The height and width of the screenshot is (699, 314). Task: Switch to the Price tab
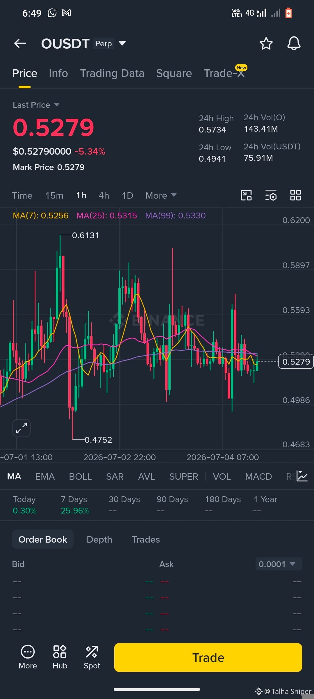tap(25, 73)
